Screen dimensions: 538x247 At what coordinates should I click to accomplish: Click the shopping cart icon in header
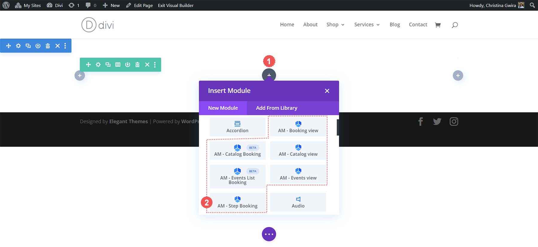(x=438, y=25)
